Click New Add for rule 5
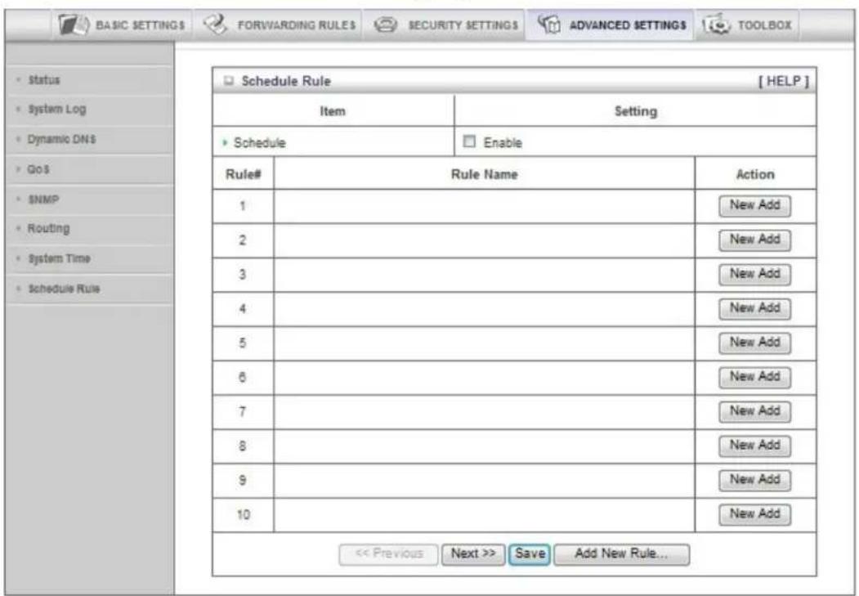This screenshot has width=859, height=596. 755,343
